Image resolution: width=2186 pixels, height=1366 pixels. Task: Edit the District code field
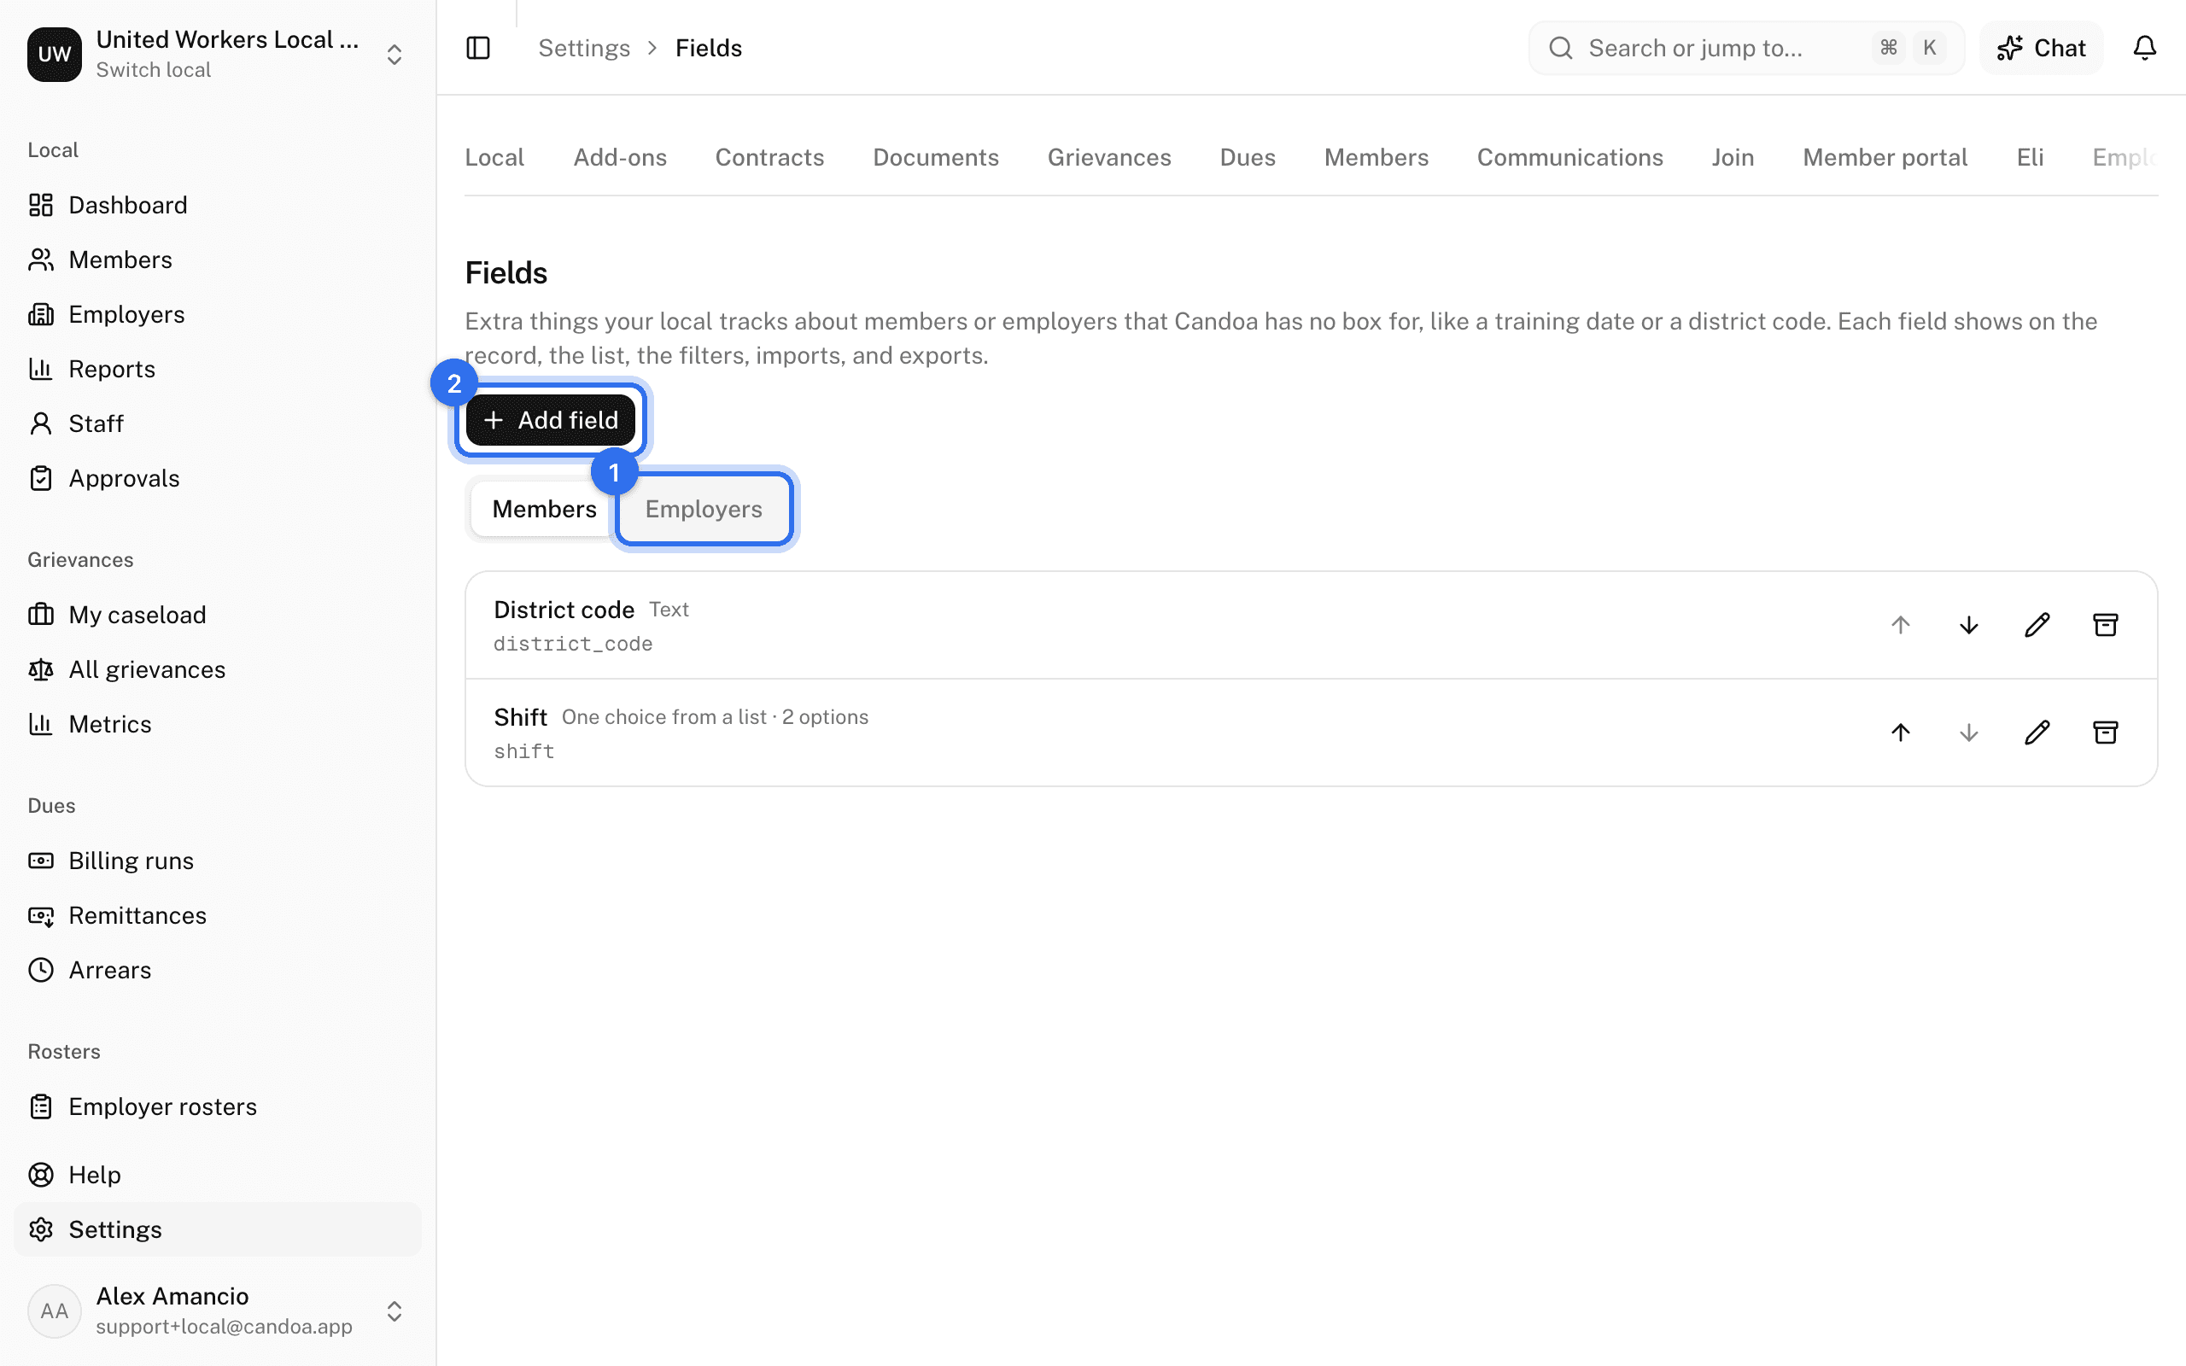(x=2037, y=625)
